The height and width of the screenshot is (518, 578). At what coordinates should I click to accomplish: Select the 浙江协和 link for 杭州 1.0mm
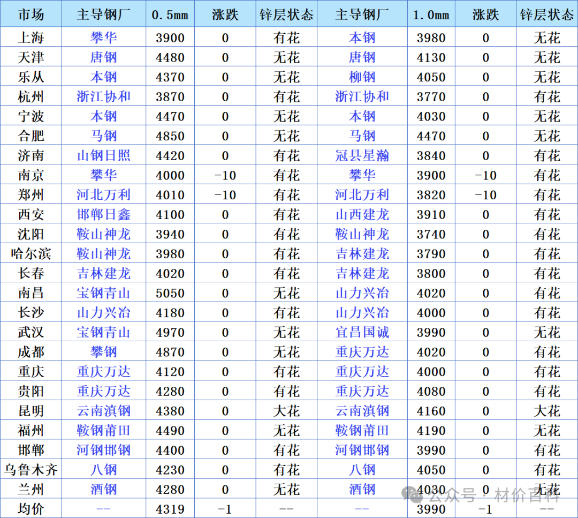pyautogui.click(x=362, y=96)
